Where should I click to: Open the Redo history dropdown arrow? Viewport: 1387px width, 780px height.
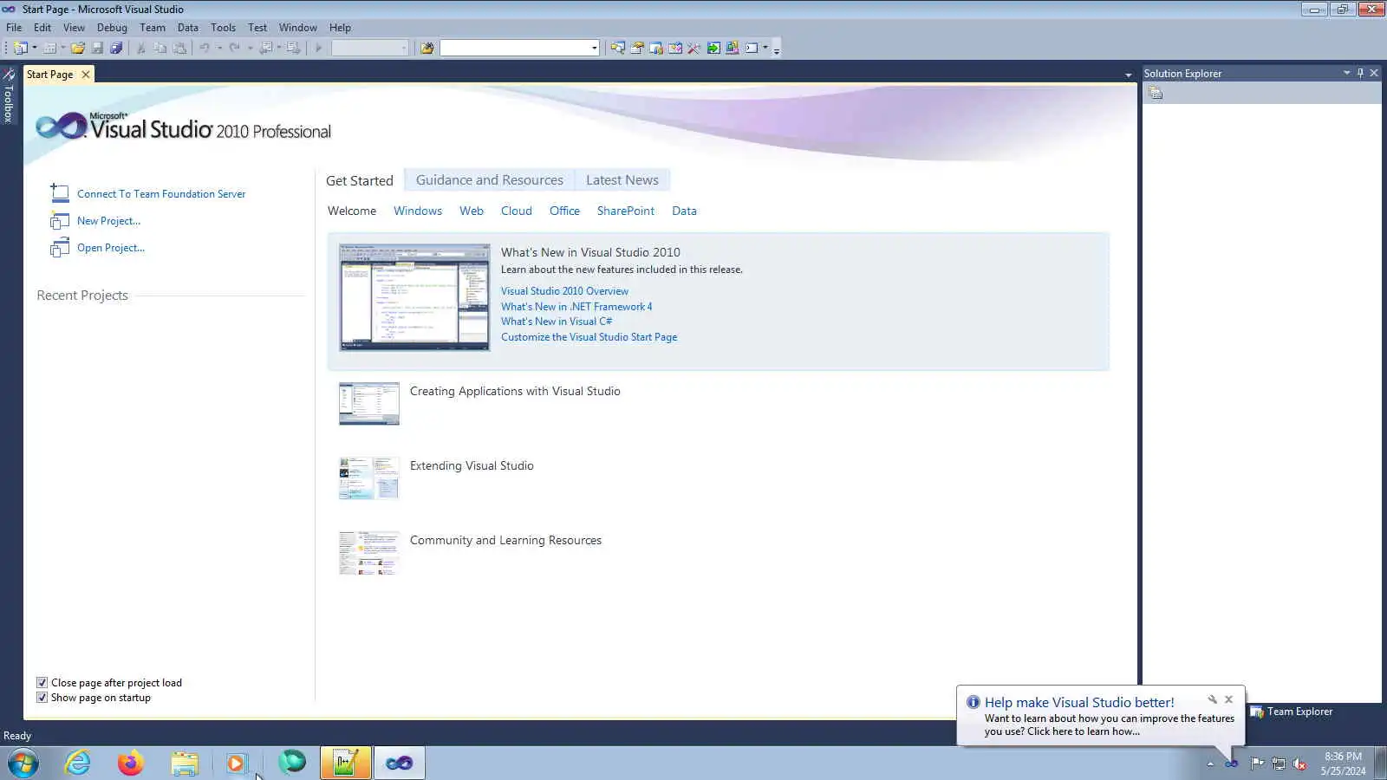(x=250, y=48)
